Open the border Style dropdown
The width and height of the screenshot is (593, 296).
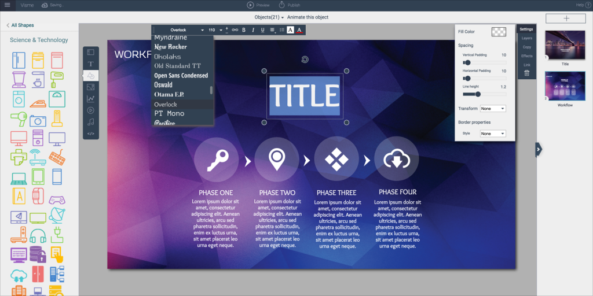tap(493, 134)
